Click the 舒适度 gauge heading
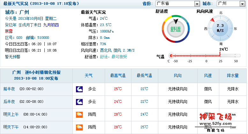Viewport: 248px width, 134px height. 162,11
